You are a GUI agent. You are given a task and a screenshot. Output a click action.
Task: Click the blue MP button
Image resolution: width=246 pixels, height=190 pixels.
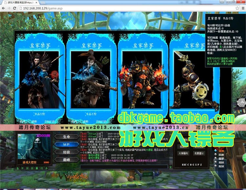[67, 144]
